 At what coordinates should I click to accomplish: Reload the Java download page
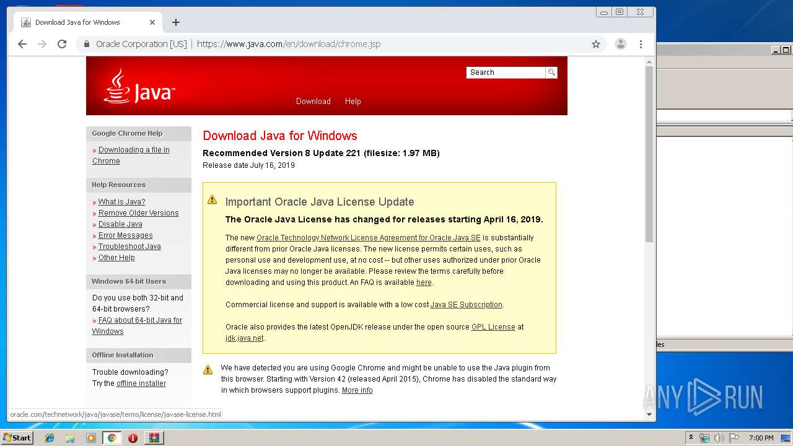point(62,44)
